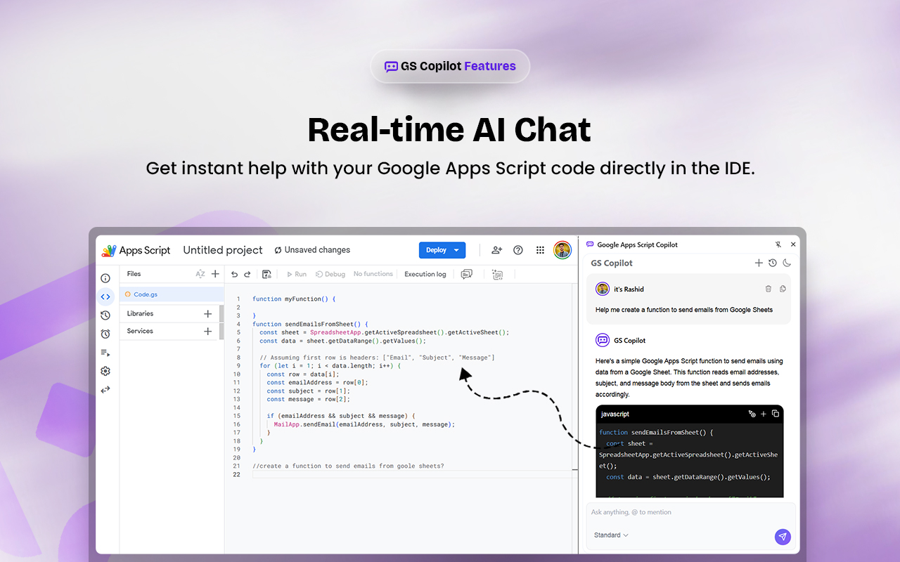Open the Triggers alarm clock icon in sidebar
The height and width of the screenshot is (562, 900).
(105, 334)
